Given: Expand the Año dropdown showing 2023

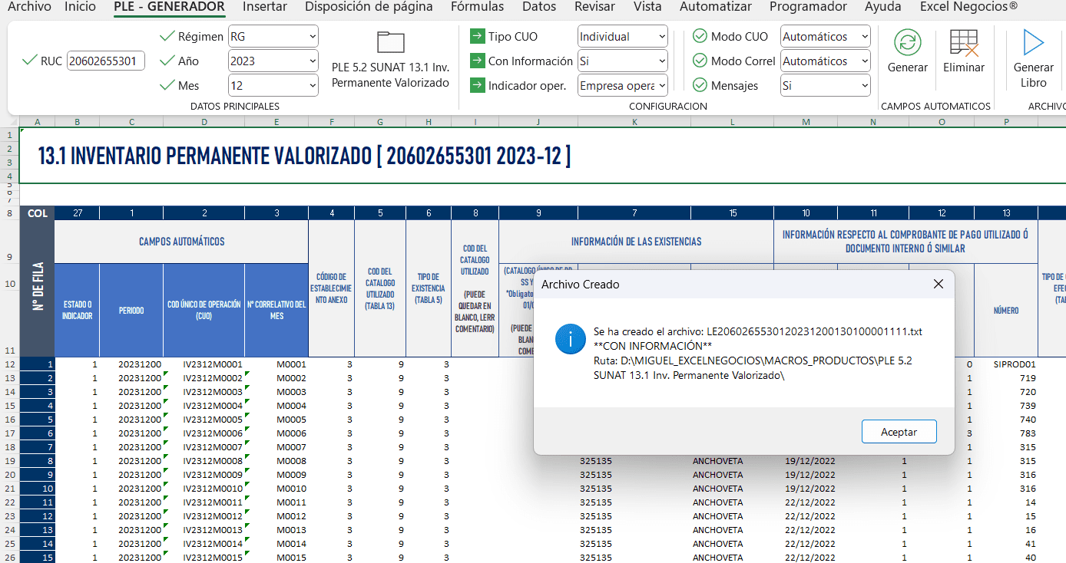Looking at the screenshot, I should (273, 61).
